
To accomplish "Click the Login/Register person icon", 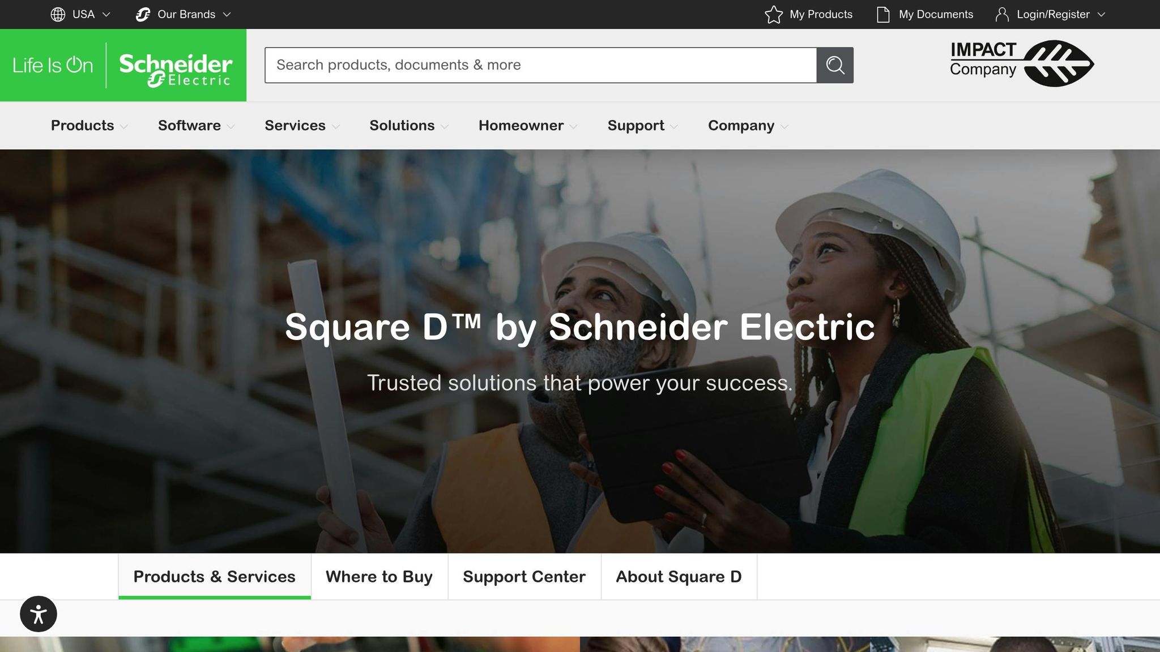I will coord(1001,15).
